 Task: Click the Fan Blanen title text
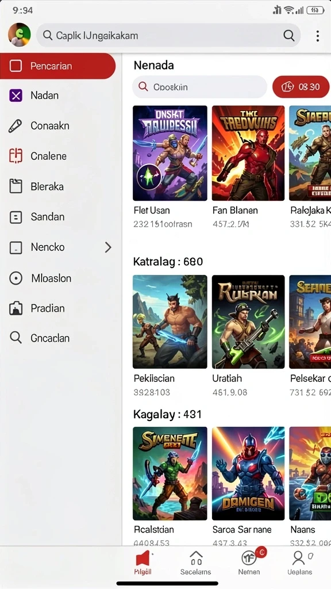pos(235,211)
